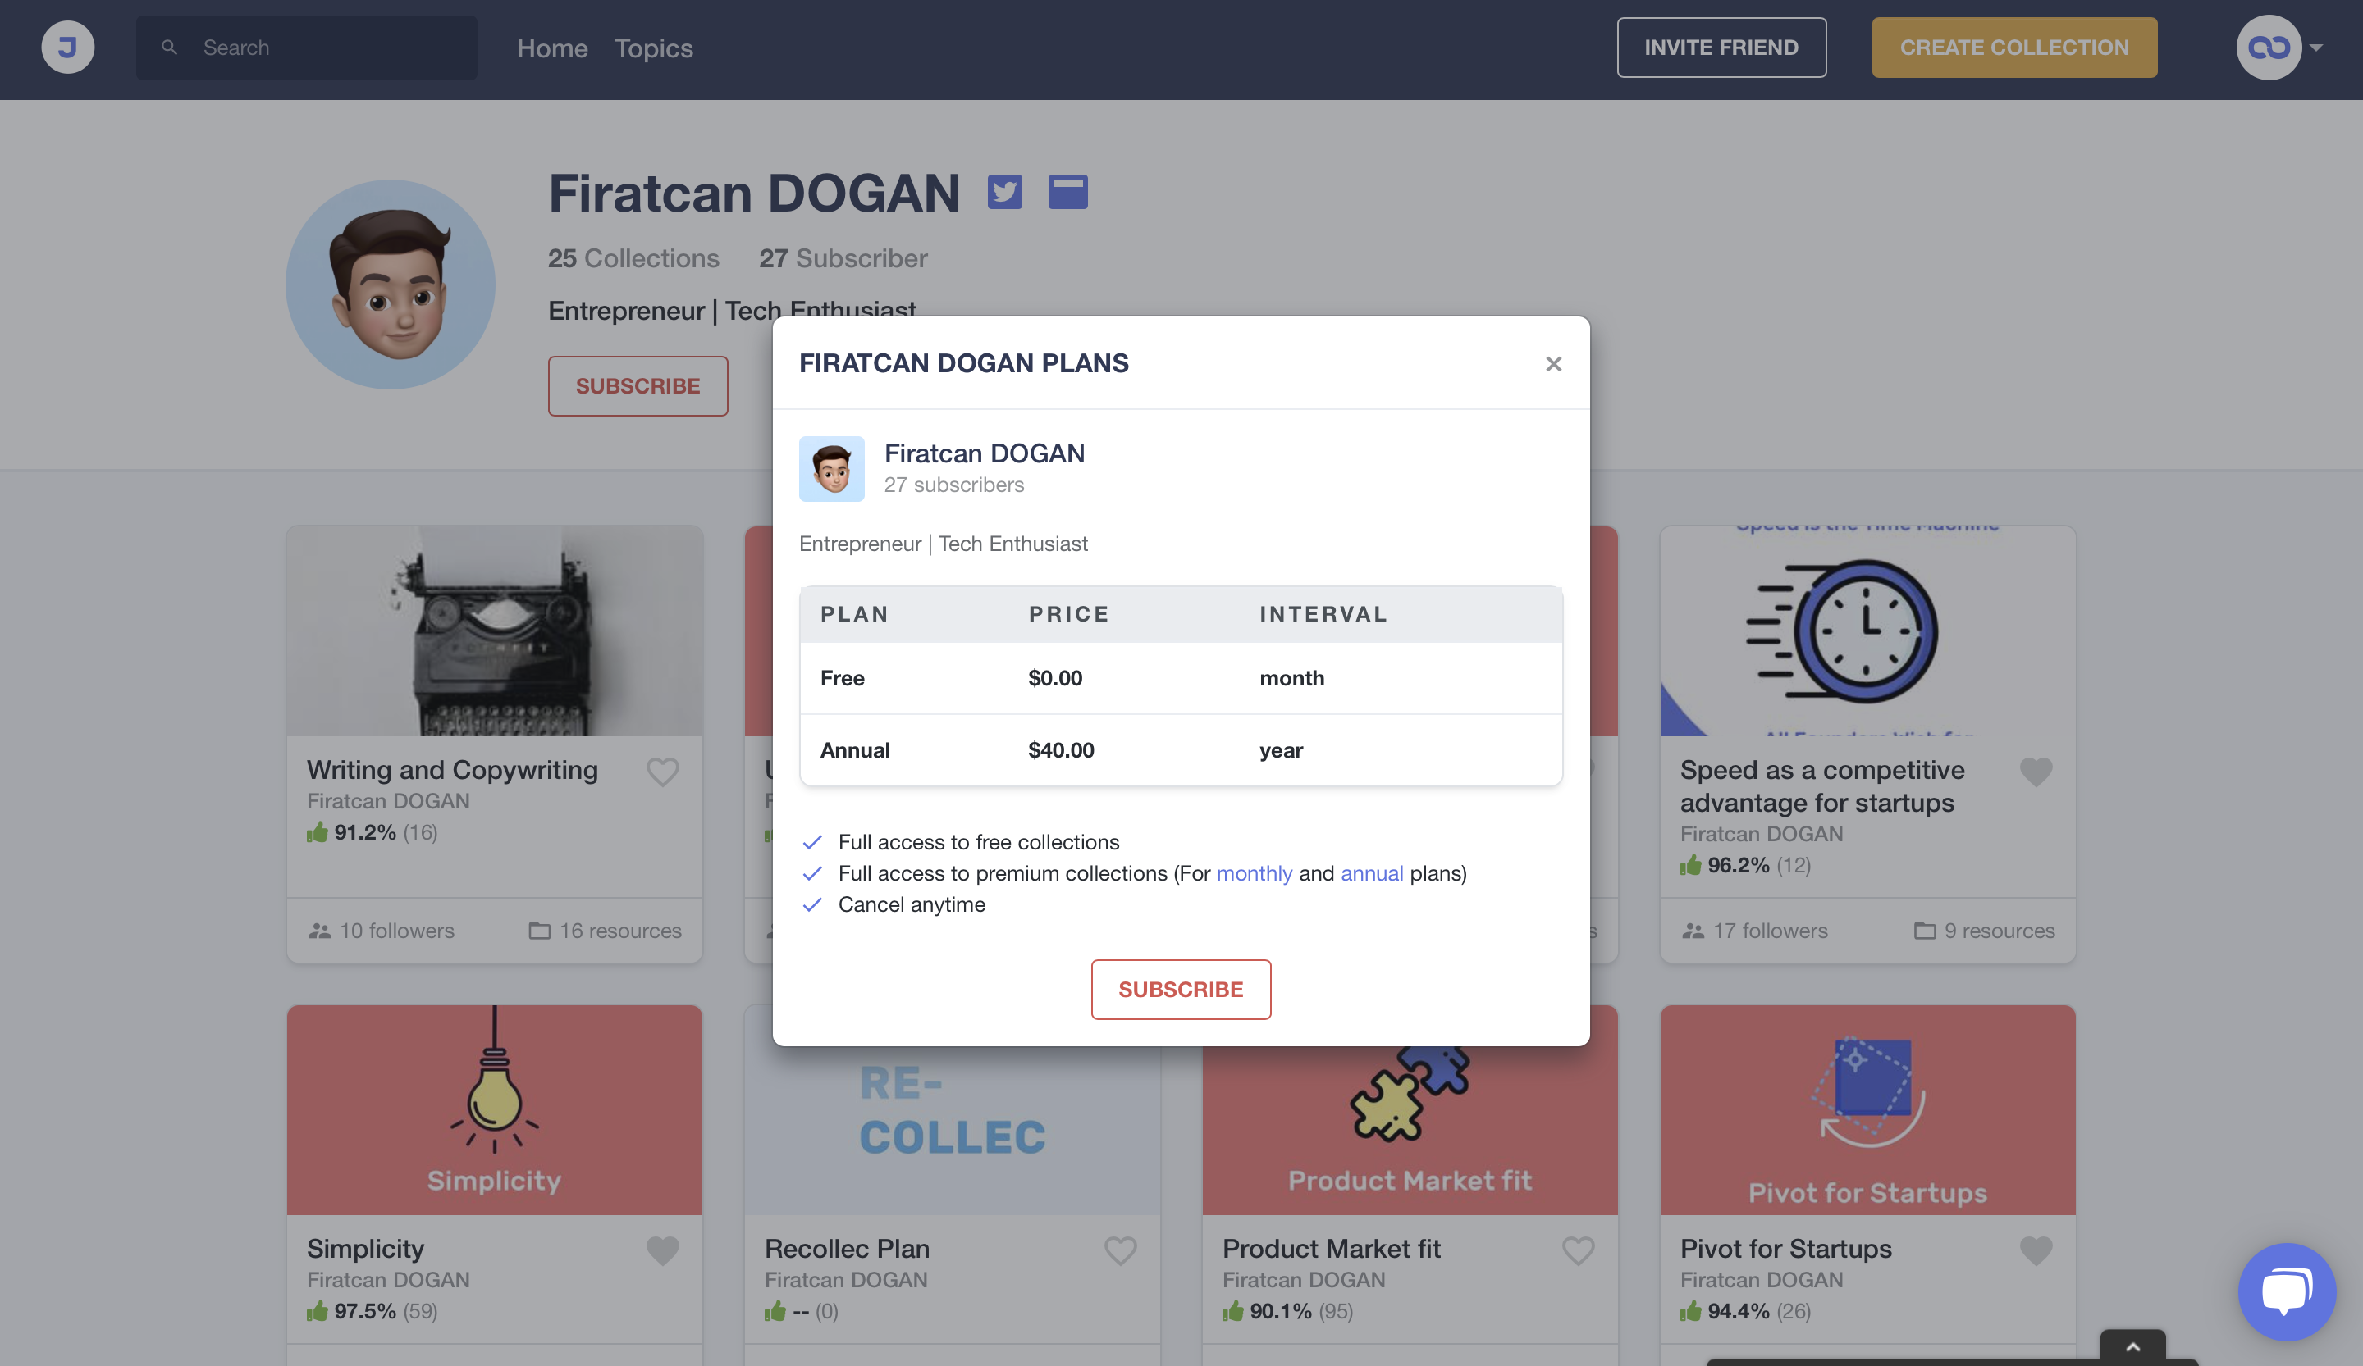Image resolution: width=2363 pixels, height=1366 pixels.
Task: Open the Twitter profile icon link
Action: (1004, 192)
